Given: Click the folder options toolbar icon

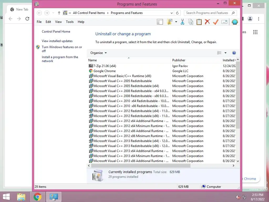Looking at the screenshot, I should click(x=170, y=22).
